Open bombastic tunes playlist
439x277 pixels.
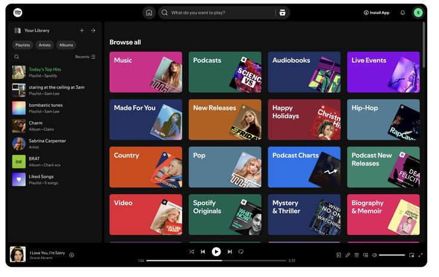[54, 108]
